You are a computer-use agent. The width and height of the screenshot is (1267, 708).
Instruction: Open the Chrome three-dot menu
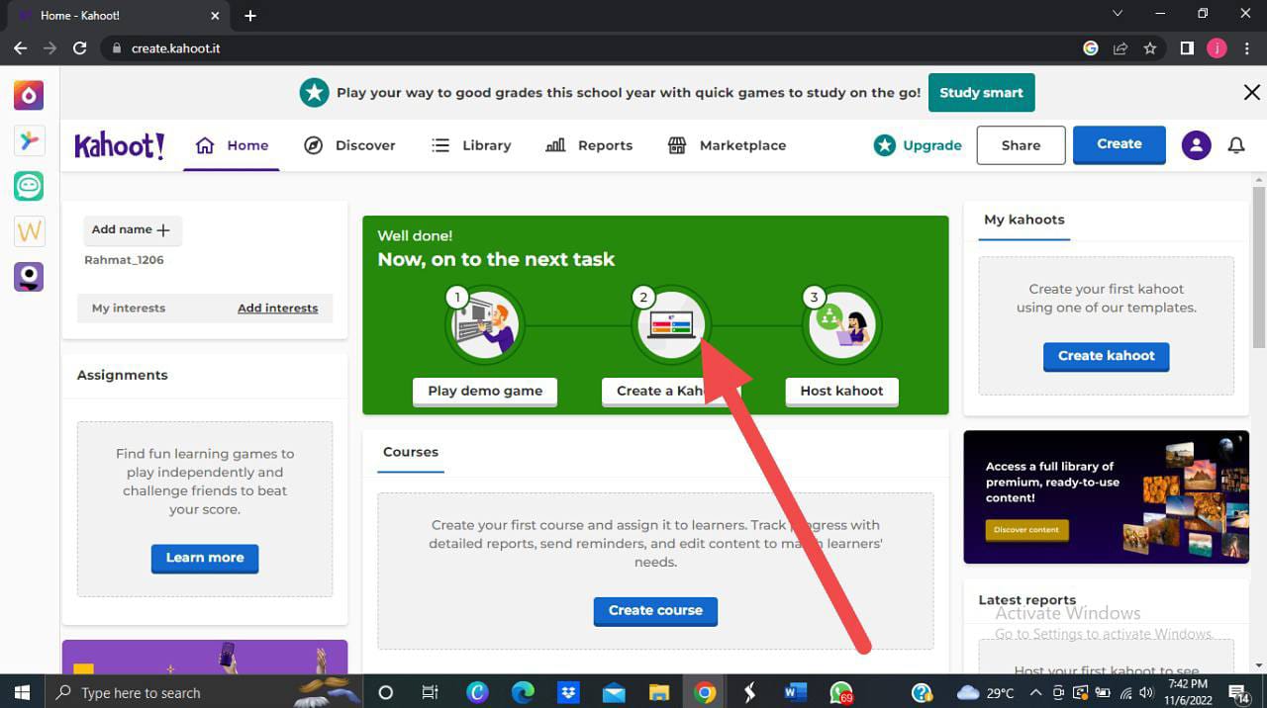tap(1246, 47)
